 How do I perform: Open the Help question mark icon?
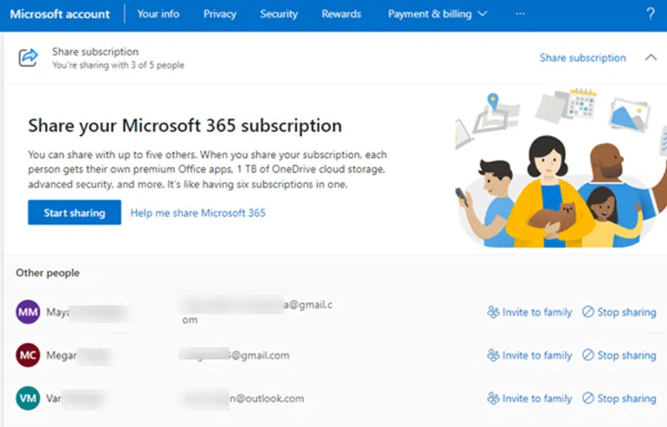tap(651, 14)
